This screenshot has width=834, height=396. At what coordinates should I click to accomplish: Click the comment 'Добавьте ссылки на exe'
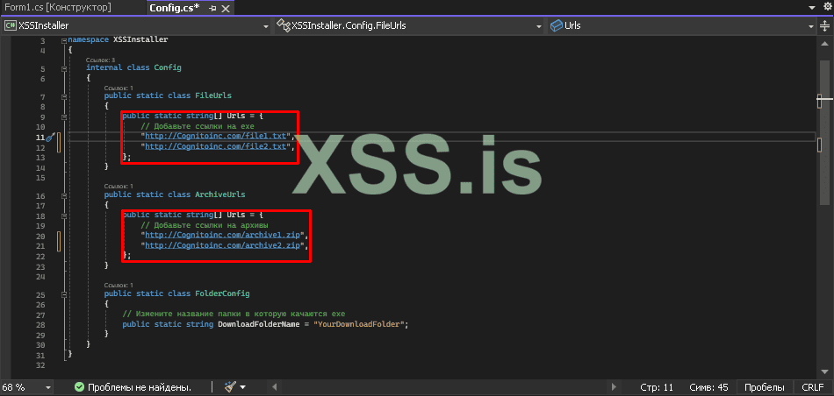[x=198, y=126]
